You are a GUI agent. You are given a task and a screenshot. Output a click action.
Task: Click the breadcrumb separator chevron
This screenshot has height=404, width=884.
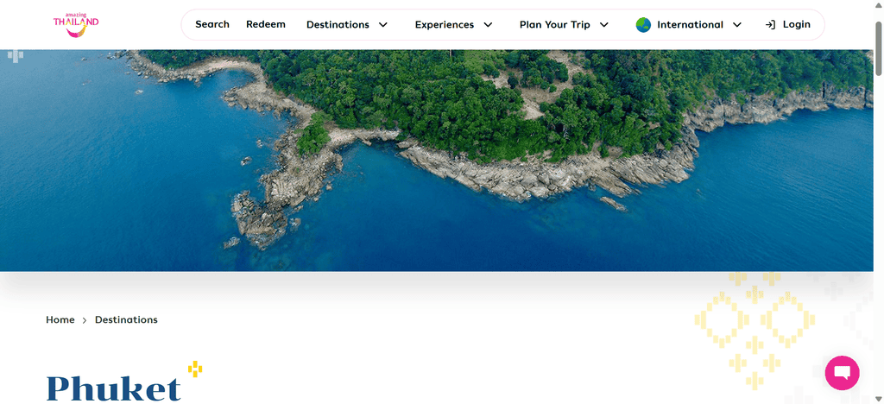point(85,320)
